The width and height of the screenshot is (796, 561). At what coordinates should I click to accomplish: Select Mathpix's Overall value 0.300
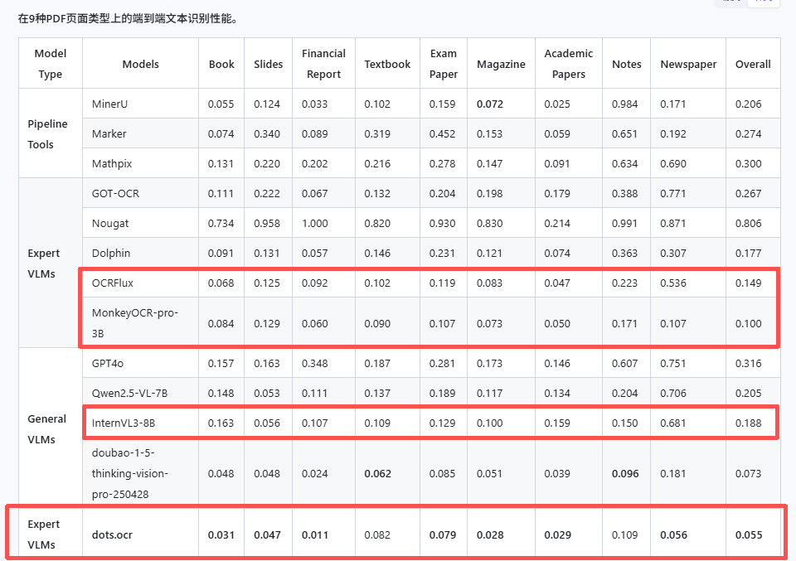click(748, 164)
